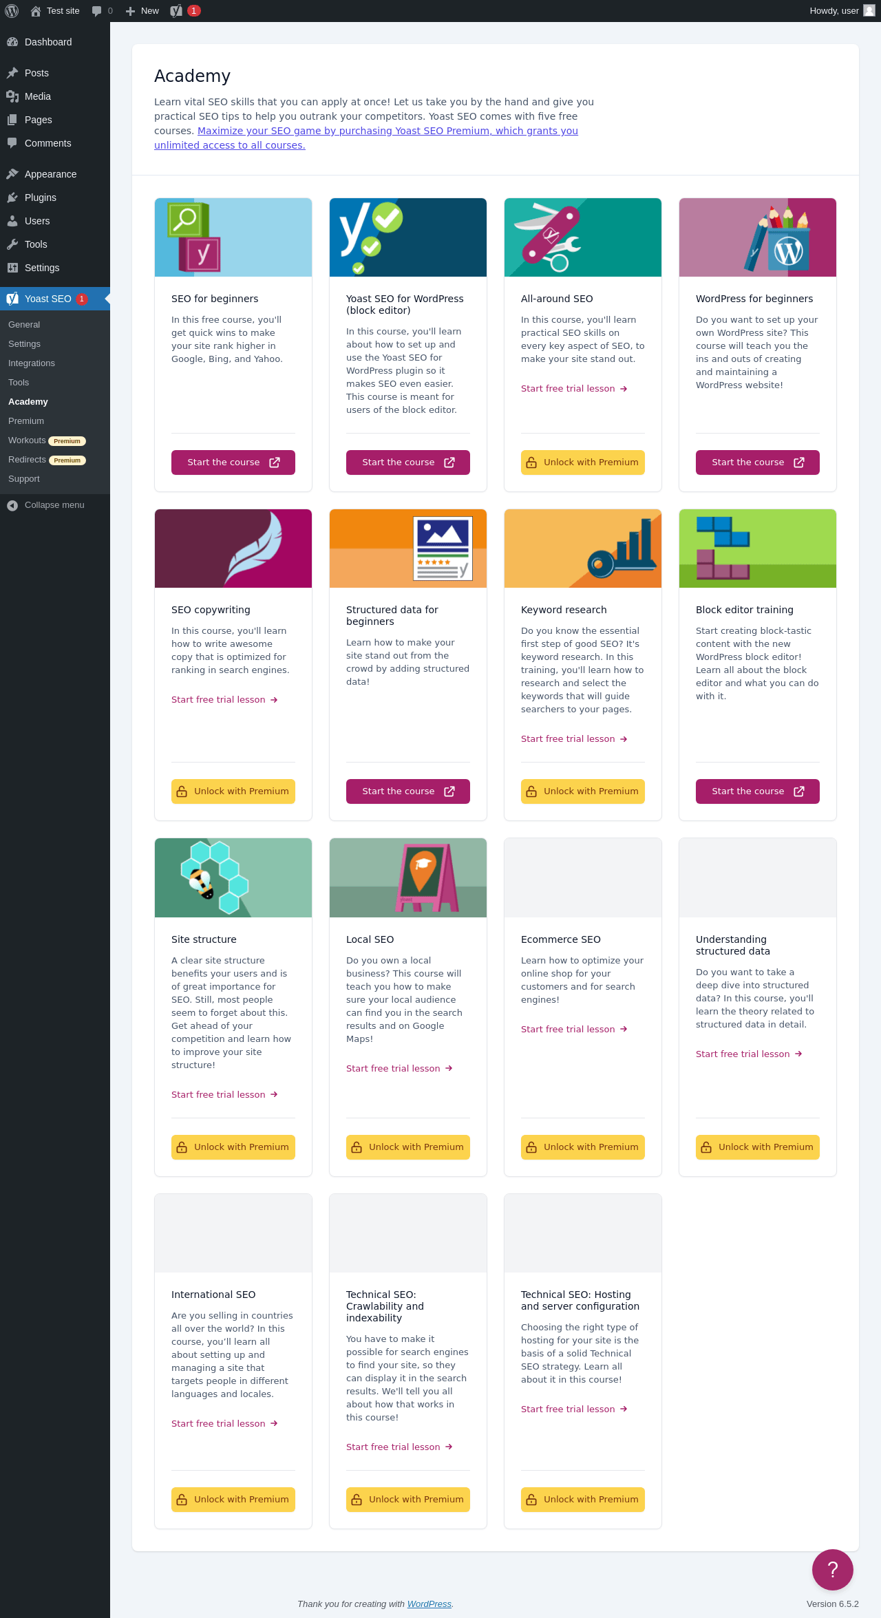
Task: Click the Users icon in the sidebar
Action: tap(12, 221)
